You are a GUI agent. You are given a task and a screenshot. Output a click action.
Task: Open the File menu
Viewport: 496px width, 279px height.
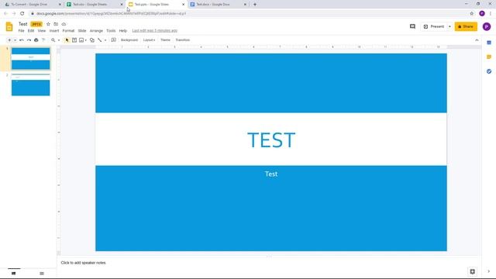(21, 31)
